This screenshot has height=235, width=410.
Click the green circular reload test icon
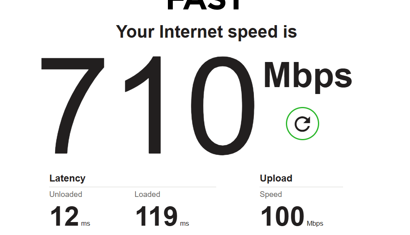pos(302,124)
